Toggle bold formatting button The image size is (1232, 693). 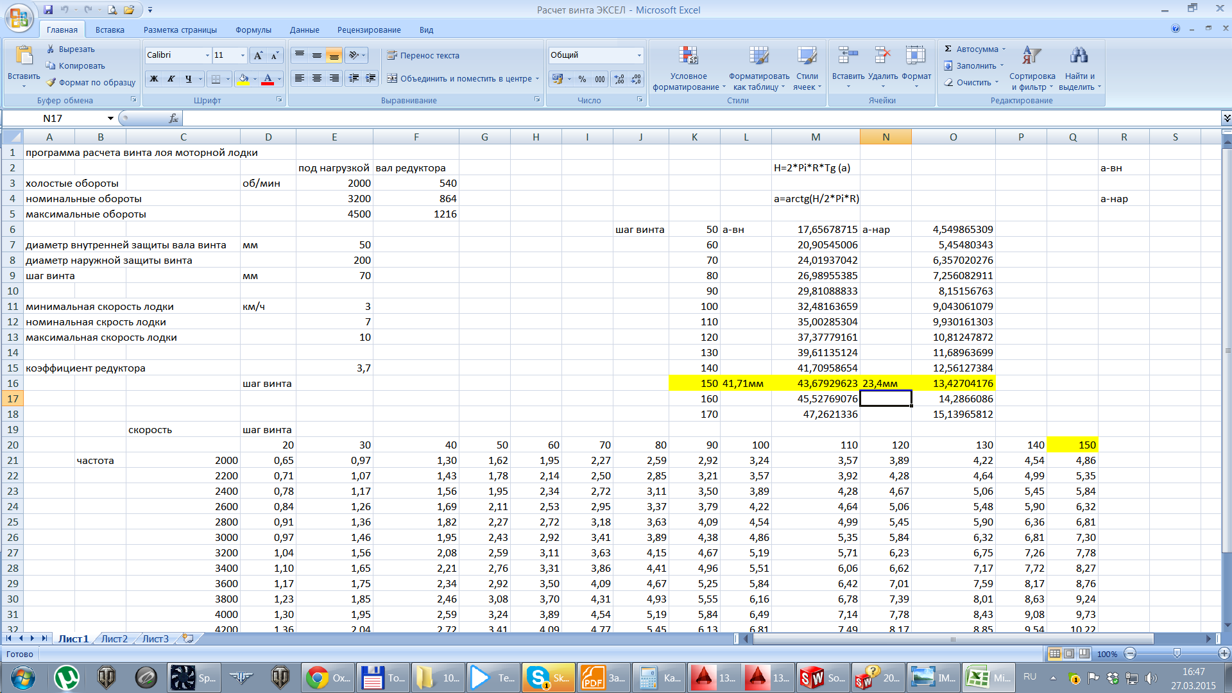[x=154, y=78]
